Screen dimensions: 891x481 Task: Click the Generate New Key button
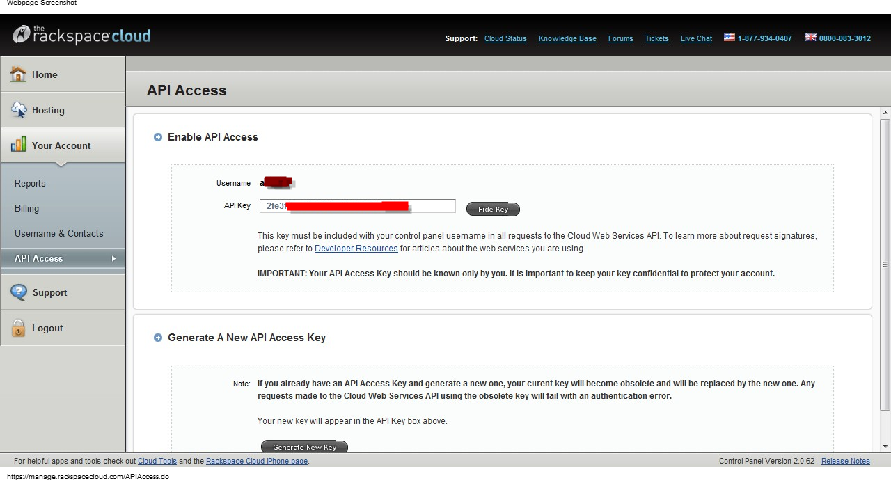click(x=304, y=447)
